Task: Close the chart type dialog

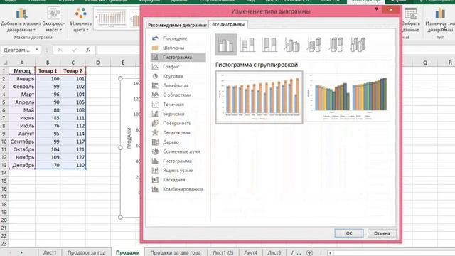Action: pos(391,9)
